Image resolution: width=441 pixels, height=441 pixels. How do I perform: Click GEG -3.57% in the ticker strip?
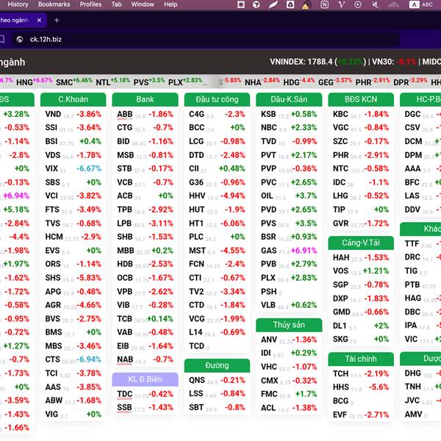(335, 82)
